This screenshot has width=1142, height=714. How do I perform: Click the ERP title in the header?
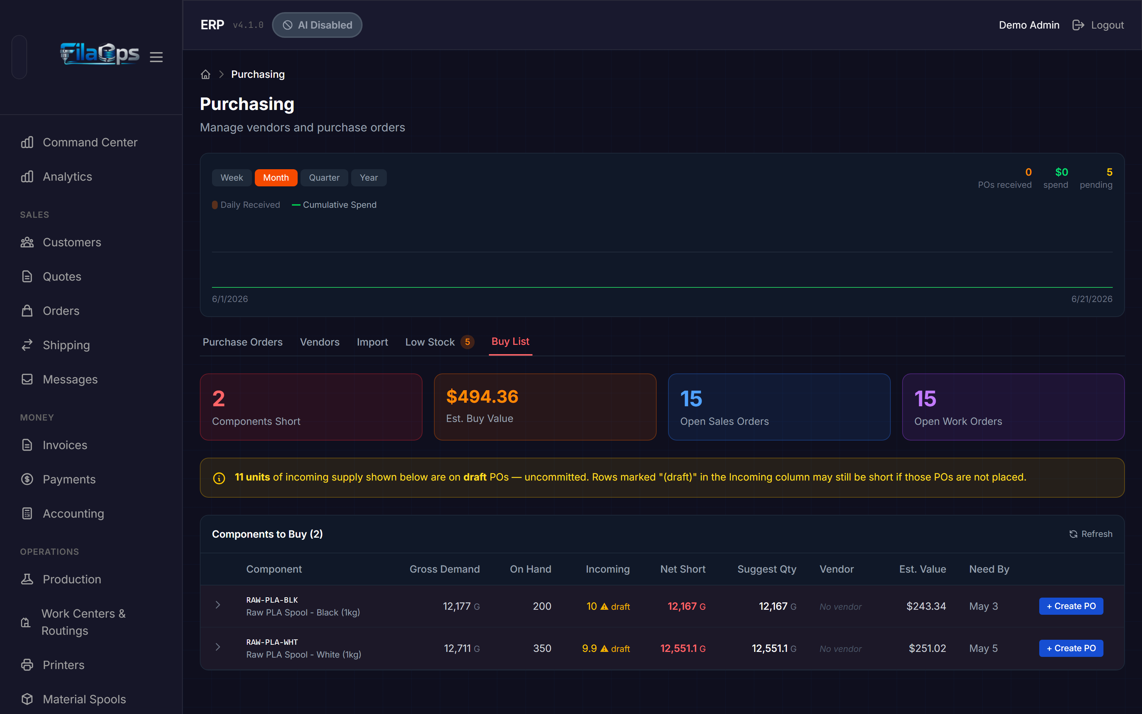coord(212,25)
